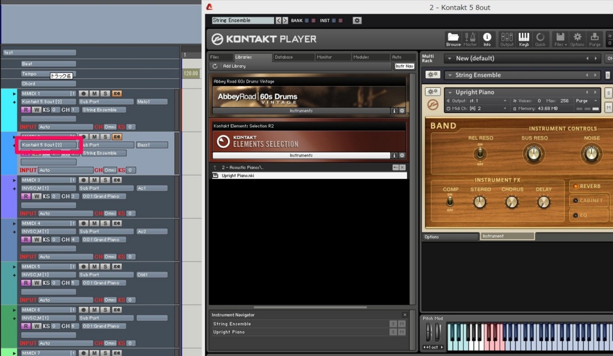Click Add Library button

pos(234,66)
